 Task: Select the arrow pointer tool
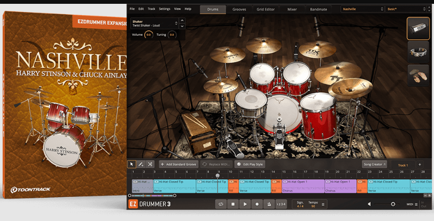coord(131,164)
